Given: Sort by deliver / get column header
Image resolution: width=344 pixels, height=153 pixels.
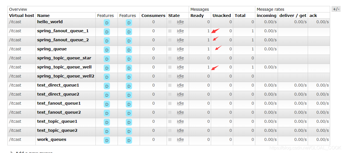Looking at the screenshot, I should coord(293,16).
